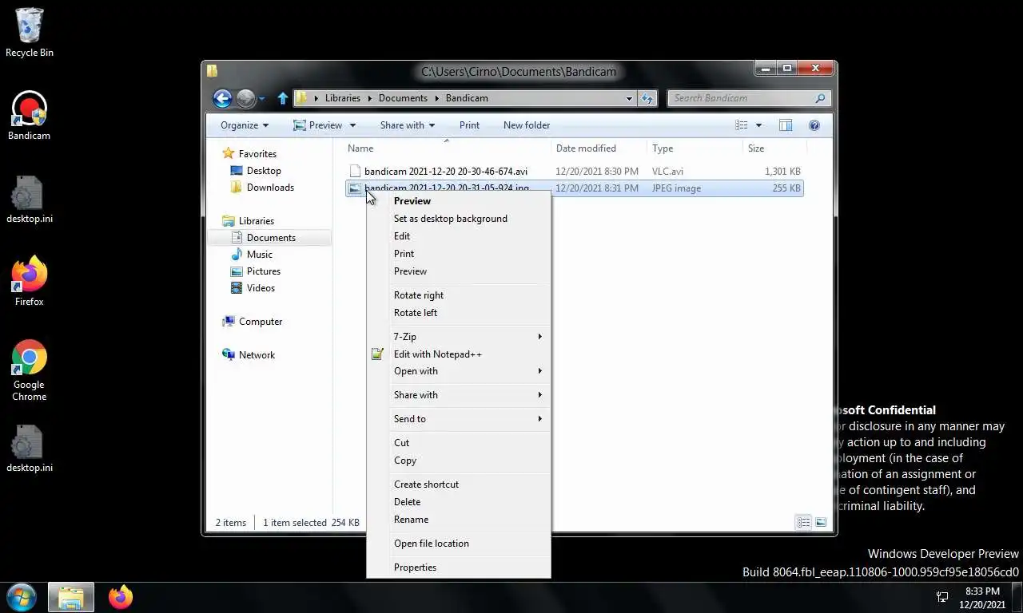The width and height of the screenshot is (1023, 613).
Task: Select Videos in the Libraries tree
Action: point(261,288)
